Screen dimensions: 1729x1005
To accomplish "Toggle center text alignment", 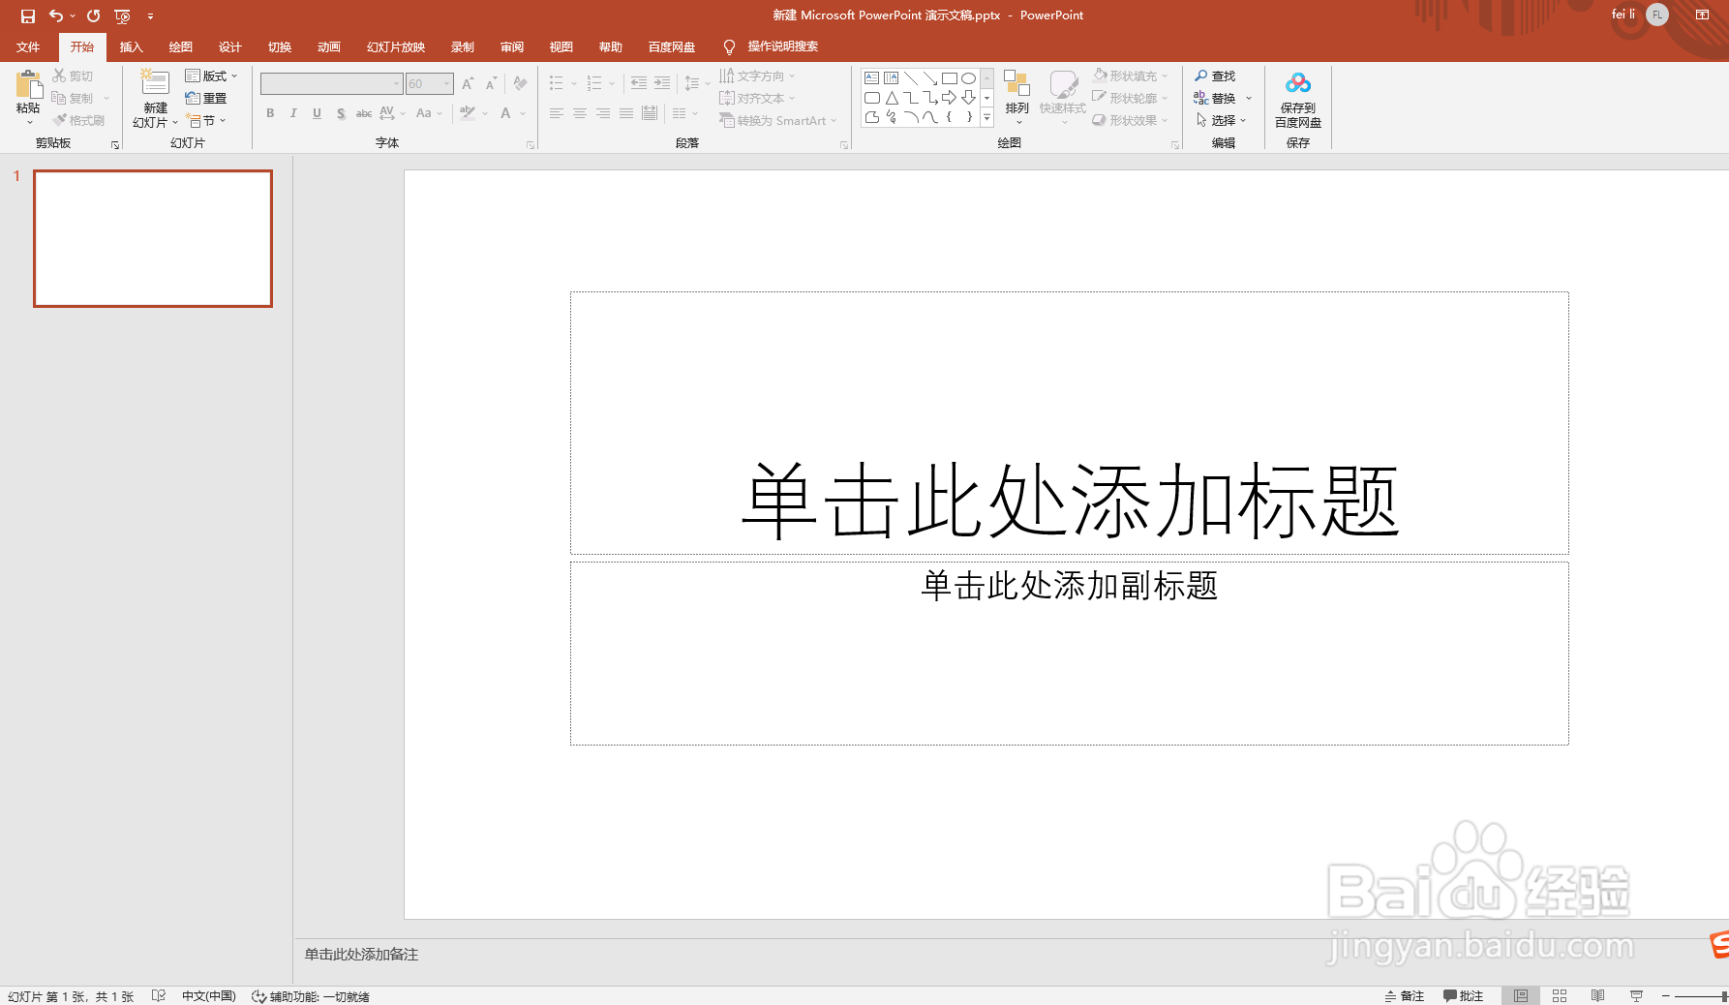I will tap(580, 113).
